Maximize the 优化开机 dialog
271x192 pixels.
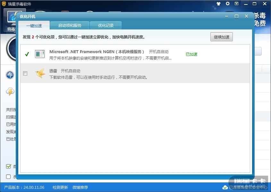pyautogui.click(x=236, y=16)
